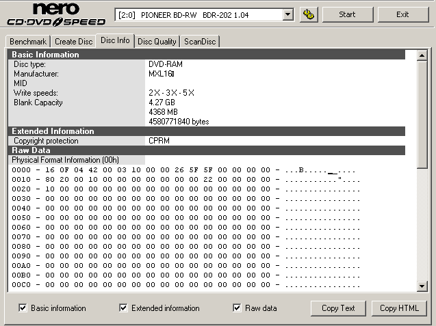Click the 4580771840 bytes value

(179, 122)
